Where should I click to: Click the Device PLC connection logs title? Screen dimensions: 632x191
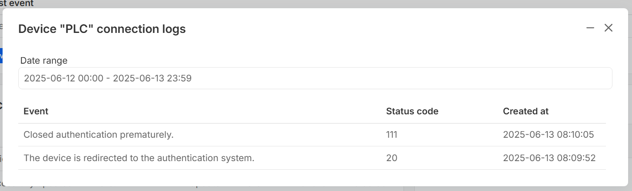pyautogui.click(x=102, y=29)
